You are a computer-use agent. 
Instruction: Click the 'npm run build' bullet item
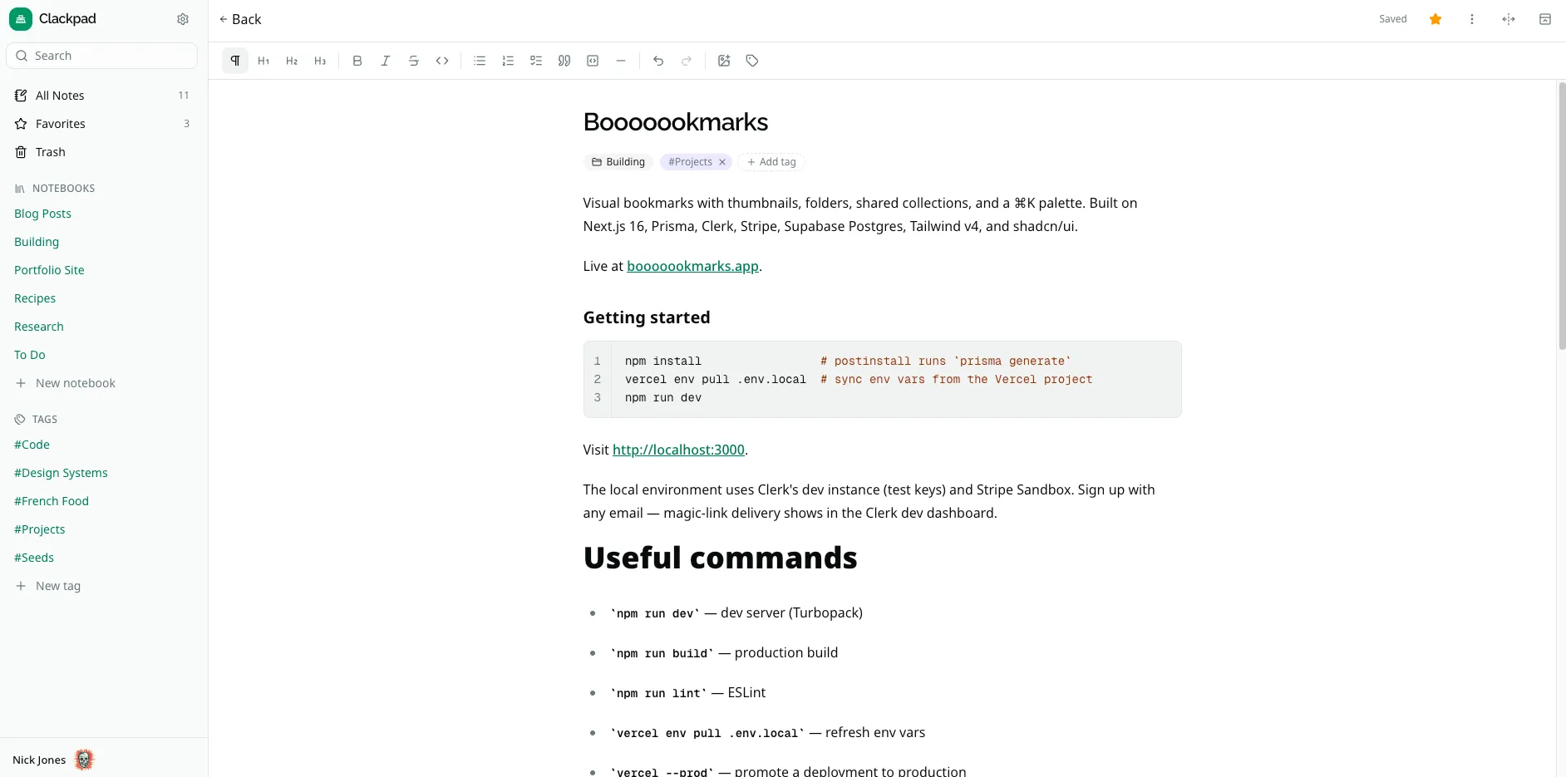724,653
